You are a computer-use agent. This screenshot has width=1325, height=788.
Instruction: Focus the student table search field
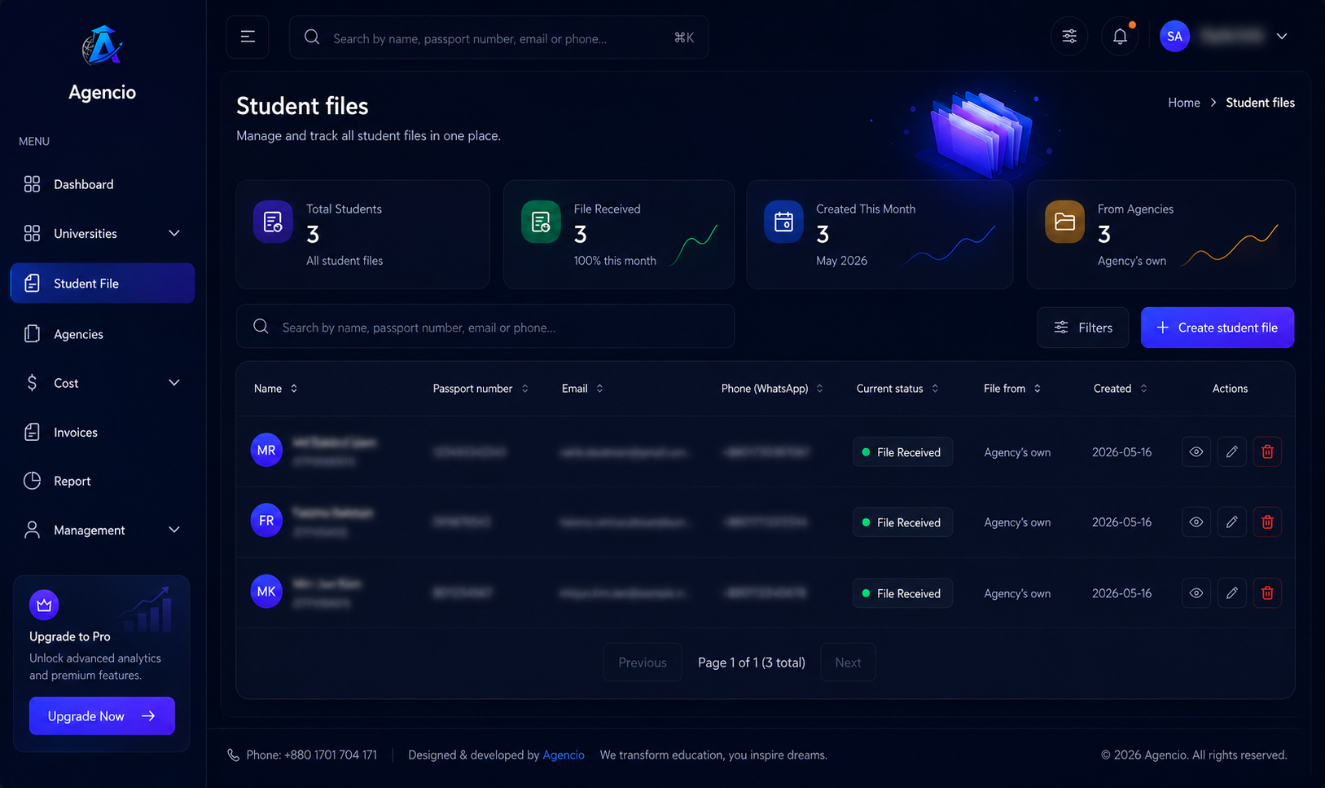pyautogui.click(x=485, y=327)
